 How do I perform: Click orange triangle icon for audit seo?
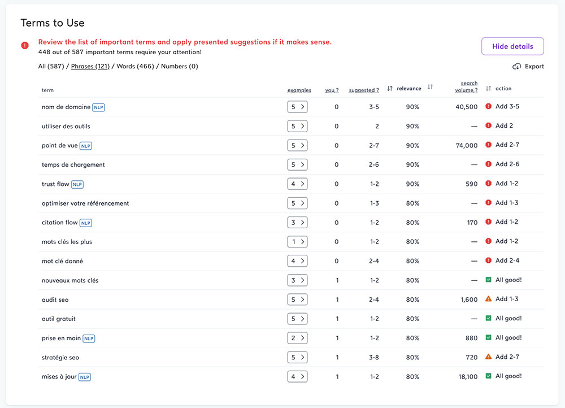coord(488,299)
